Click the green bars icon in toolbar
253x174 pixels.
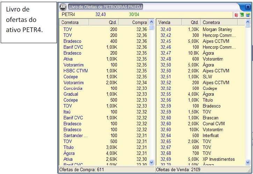pos(242,15)
